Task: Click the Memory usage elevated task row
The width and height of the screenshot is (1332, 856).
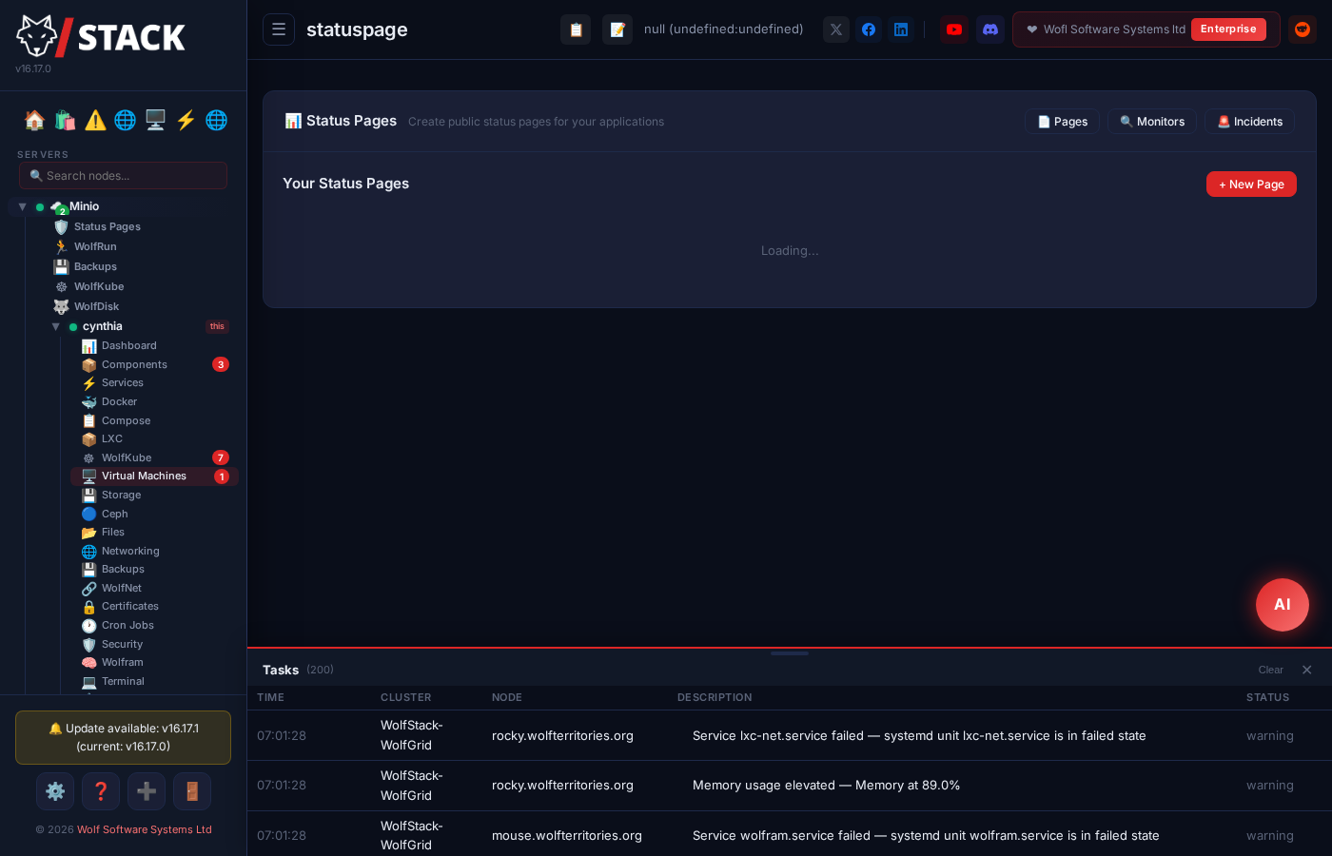Action: point(790,786)
